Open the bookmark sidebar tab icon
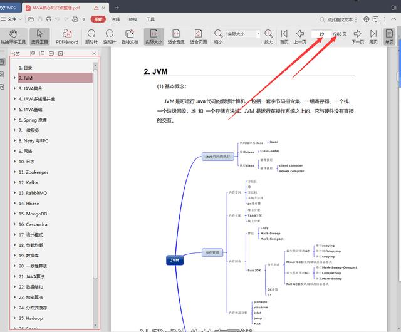The image size is (401, 332). (x=2, y=61)
